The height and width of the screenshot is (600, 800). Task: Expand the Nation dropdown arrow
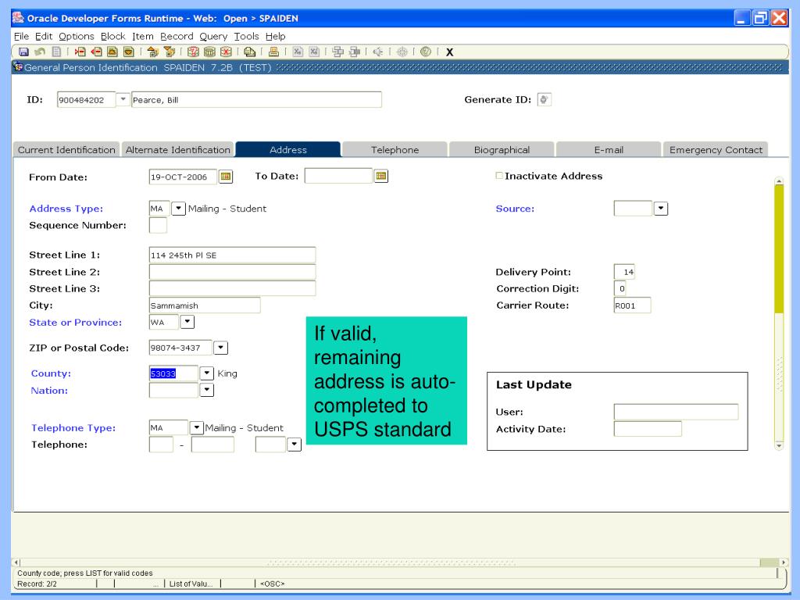[206, 390]
